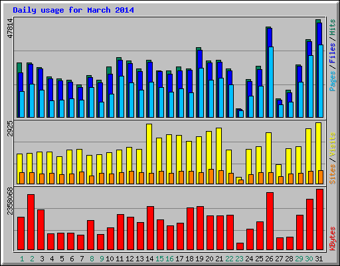Click day 27 on the x-axis
Viewport: 340px width, 266px height.
pyautogui.click(x=279, y=259)
